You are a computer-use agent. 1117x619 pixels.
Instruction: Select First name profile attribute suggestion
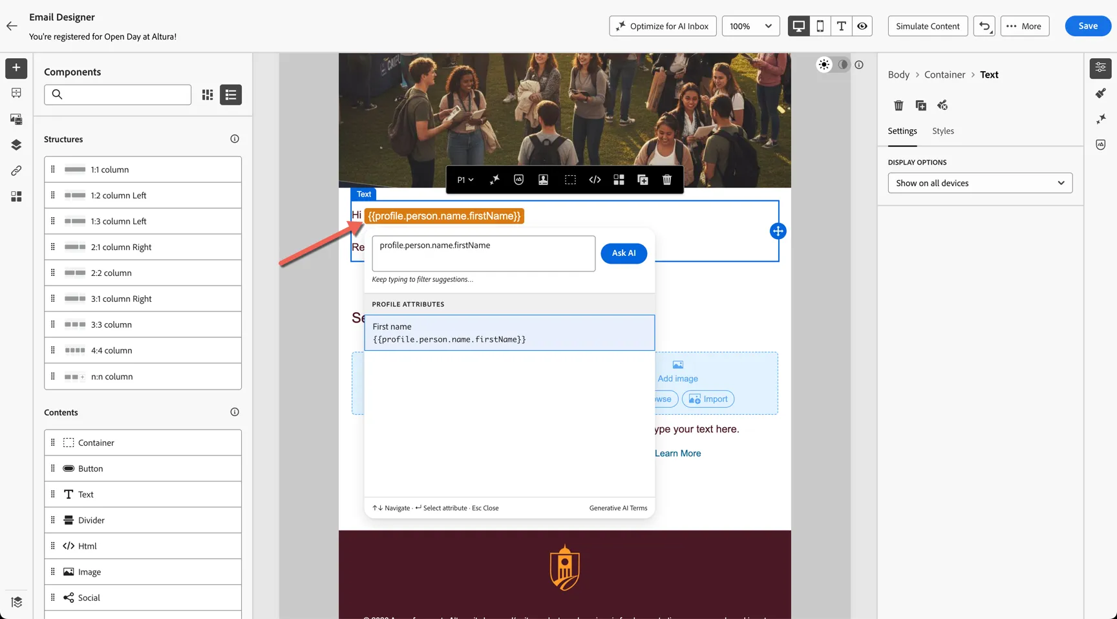(x=509, y=333)
